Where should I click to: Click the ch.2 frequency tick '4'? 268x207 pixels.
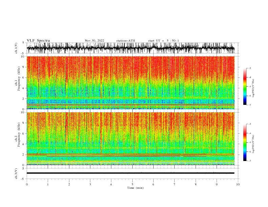coord(24,144)
